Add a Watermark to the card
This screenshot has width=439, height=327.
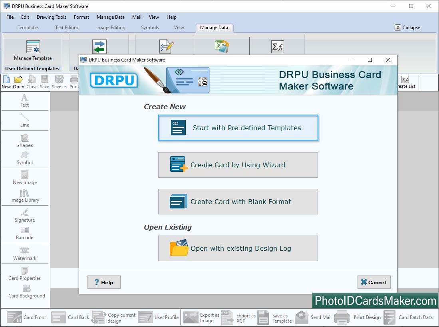pos(25,254)
